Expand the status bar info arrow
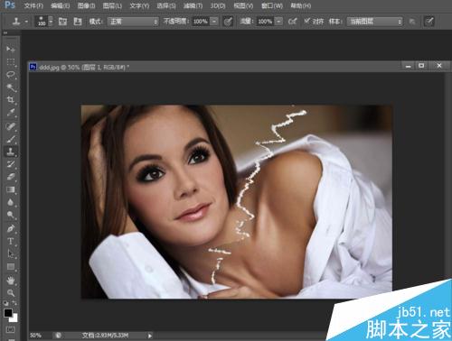The width and height of the screenshot is (452, 341). [150, 336]
